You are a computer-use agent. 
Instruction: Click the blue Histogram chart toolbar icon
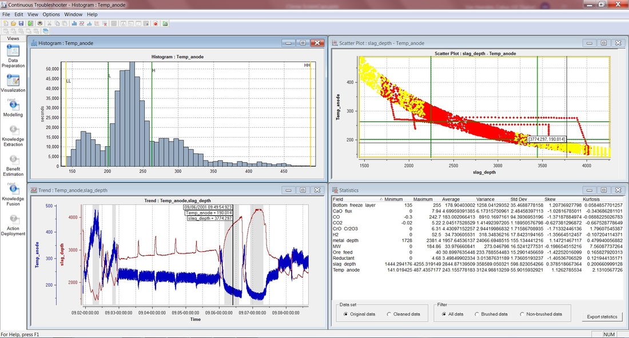click(x=74, y=23)
